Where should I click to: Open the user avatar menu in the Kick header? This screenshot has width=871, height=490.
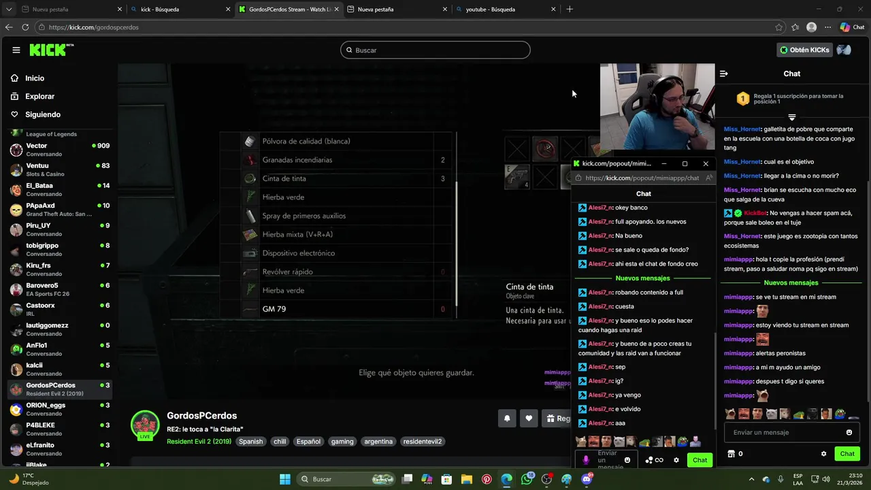pyautogui.click(x=844, y=50)
